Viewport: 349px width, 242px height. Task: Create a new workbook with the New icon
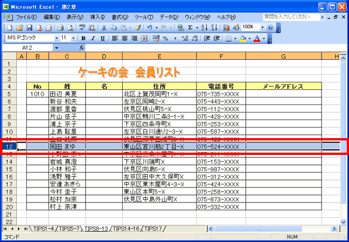pyautogui.click(x=10, y=28)
